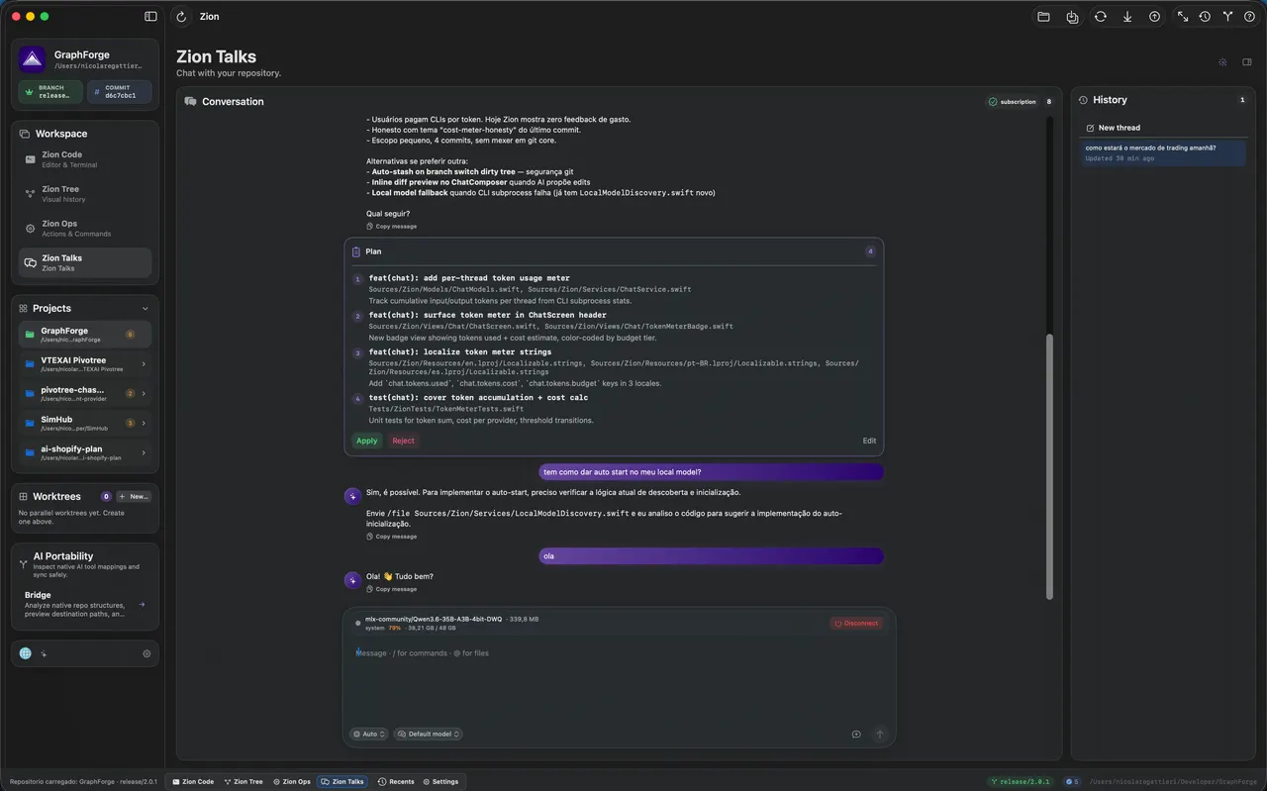
Task: Open the gear icon in sidebar footer
Action: coord(146,653)
